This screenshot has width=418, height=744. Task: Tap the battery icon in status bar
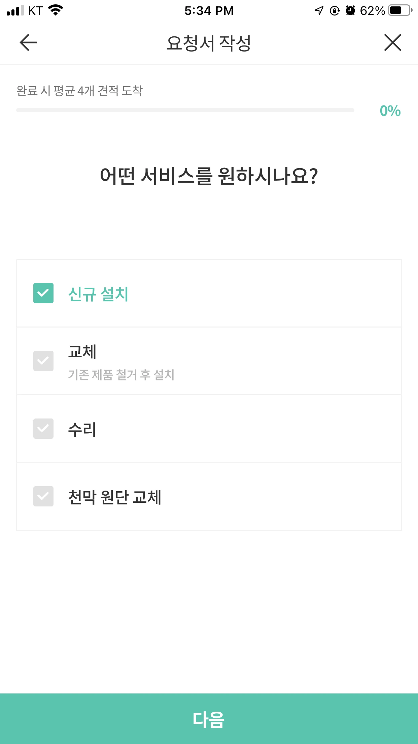tap(400, 10)
